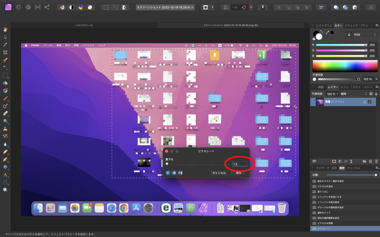Pick the eyedropper color picker in カラー panel
380x237 pixels.
327,33
